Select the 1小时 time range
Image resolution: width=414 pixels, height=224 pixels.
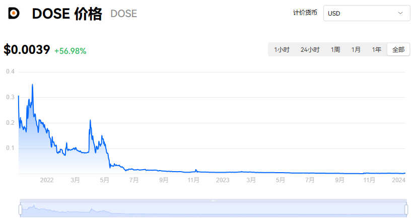[x=282, y=50]
